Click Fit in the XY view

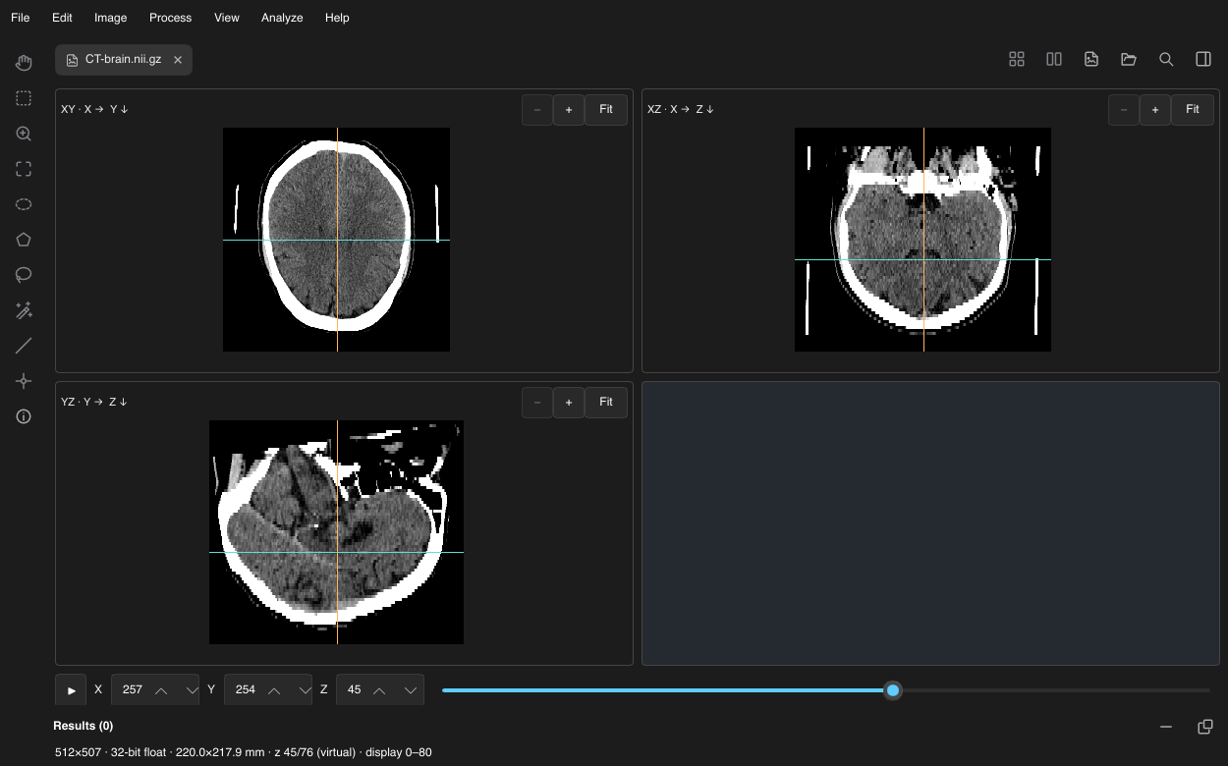tap(606, 110)
